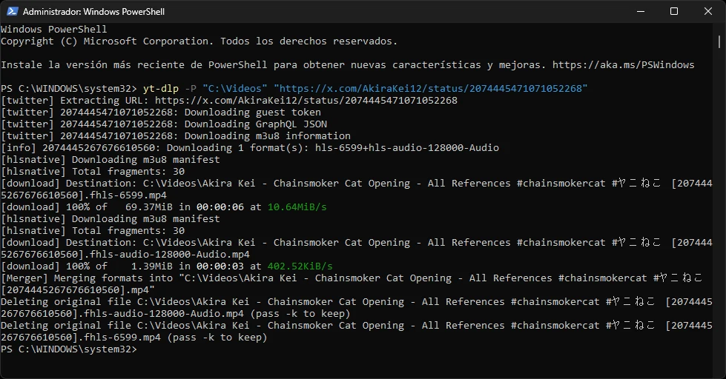
Task: Maximize the PowerShell window
Action: 674,11
